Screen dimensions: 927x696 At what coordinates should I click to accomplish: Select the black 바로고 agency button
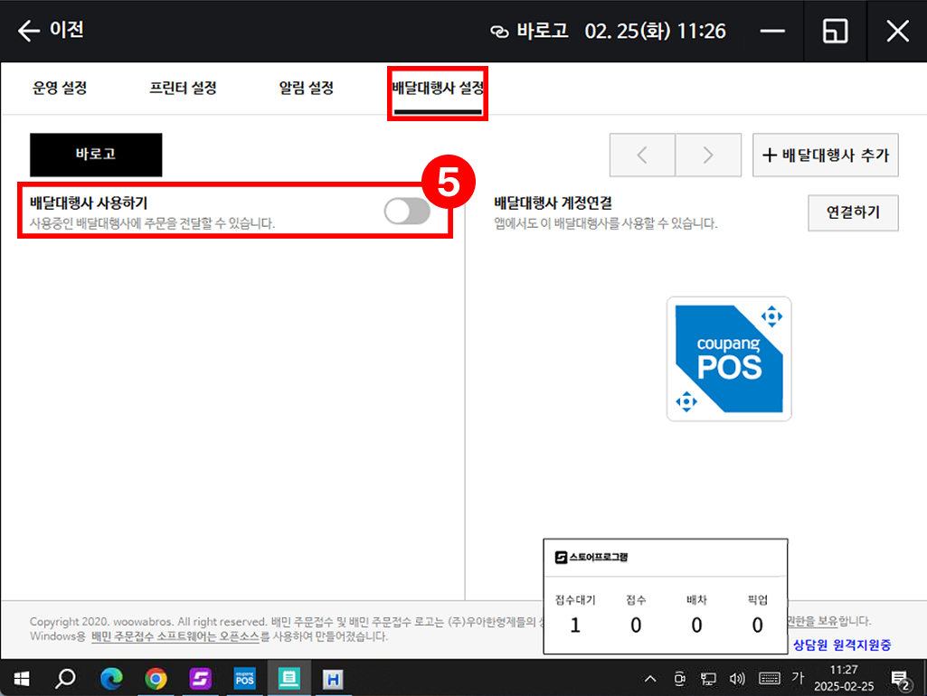[x=96, y=155]
